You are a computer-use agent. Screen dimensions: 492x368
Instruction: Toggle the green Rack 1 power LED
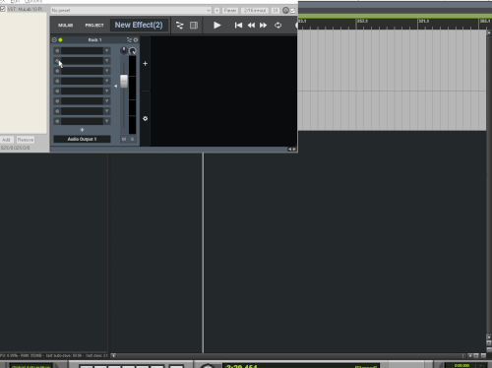[x=60, y=40]
